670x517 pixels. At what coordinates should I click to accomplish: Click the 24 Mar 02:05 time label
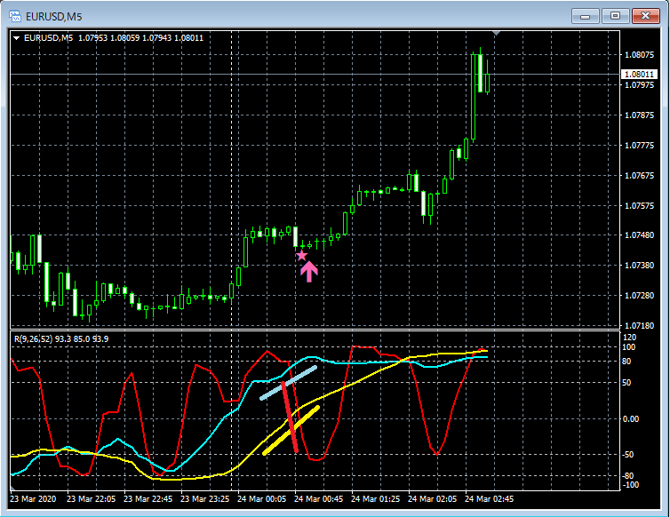coord(432,498)
